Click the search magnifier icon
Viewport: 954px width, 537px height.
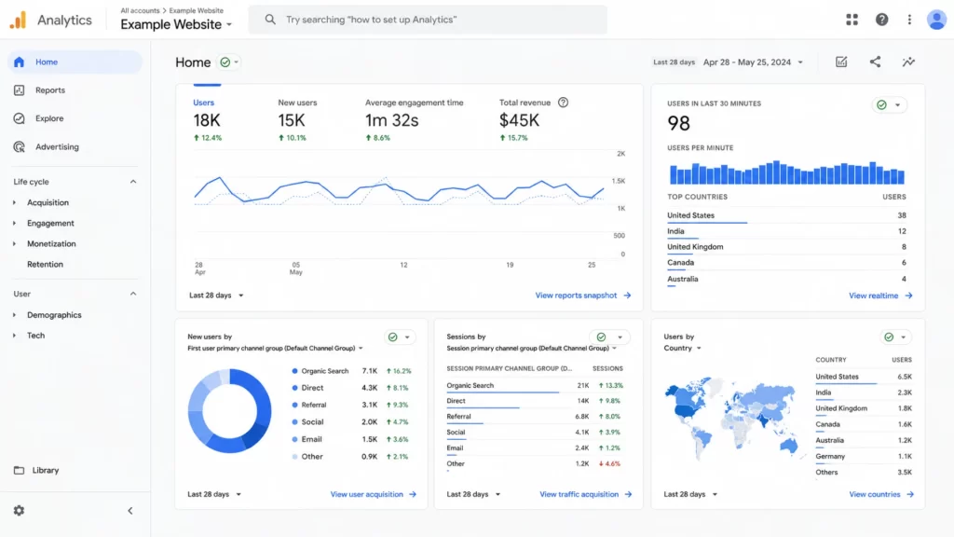(x=270, y=20)
